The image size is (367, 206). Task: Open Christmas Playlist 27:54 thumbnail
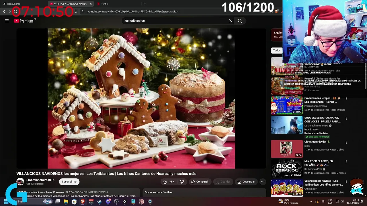click(x=287, y=149)
